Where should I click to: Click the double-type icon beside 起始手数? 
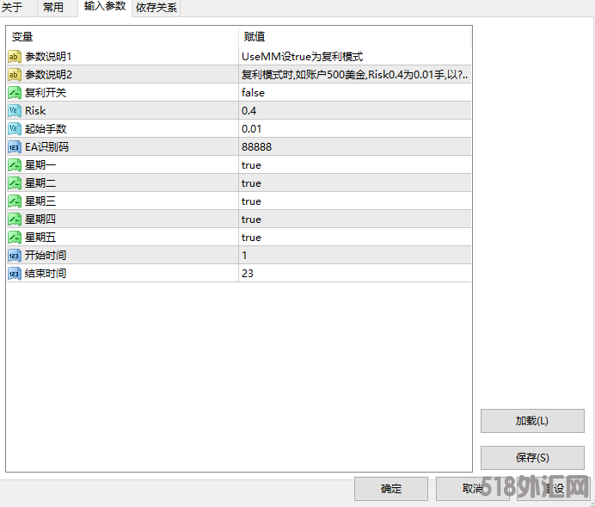pos(14,129)
